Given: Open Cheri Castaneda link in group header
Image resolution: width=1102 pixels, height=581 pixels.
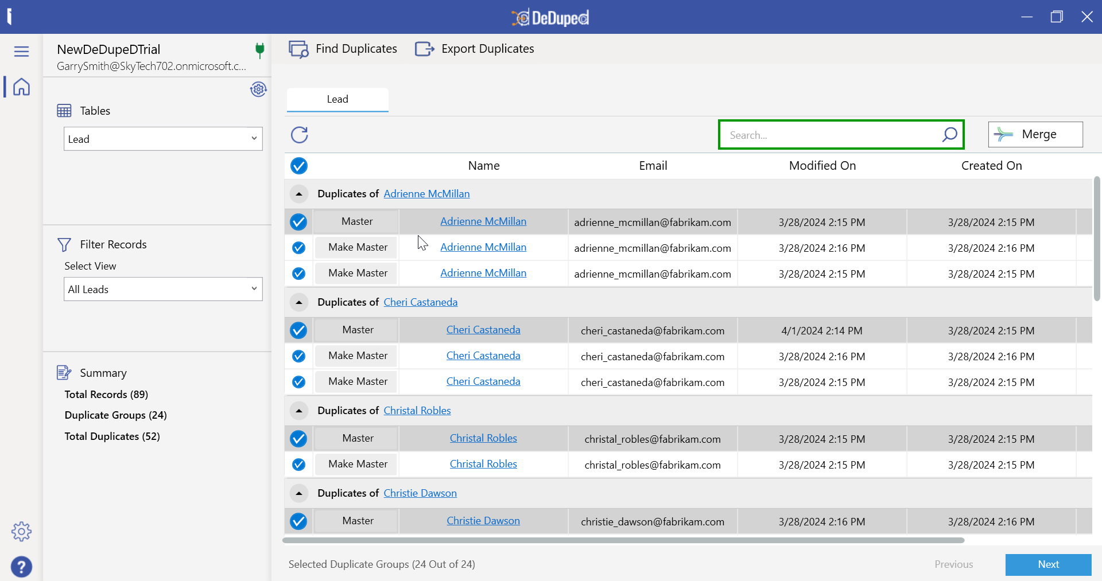Looking at the screenshot, I should coord(421,302).
